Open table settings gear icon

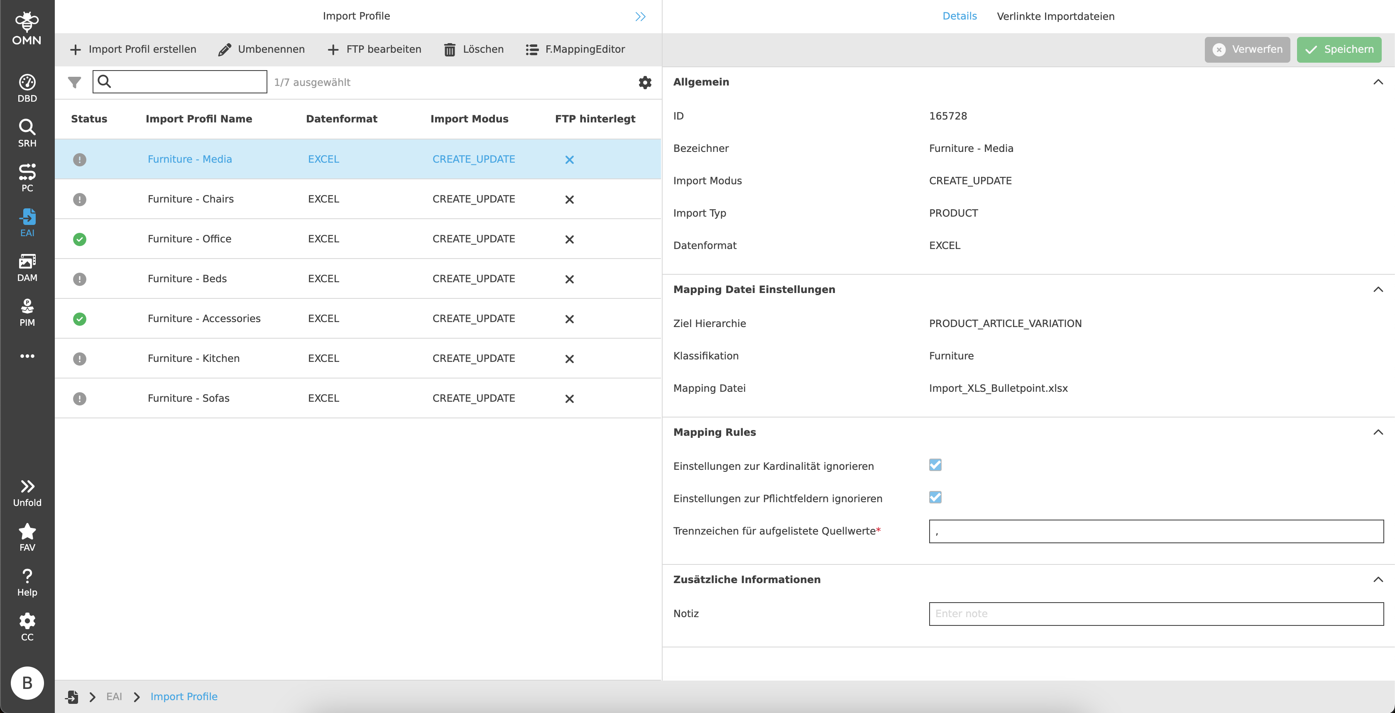tap(644, 82)
